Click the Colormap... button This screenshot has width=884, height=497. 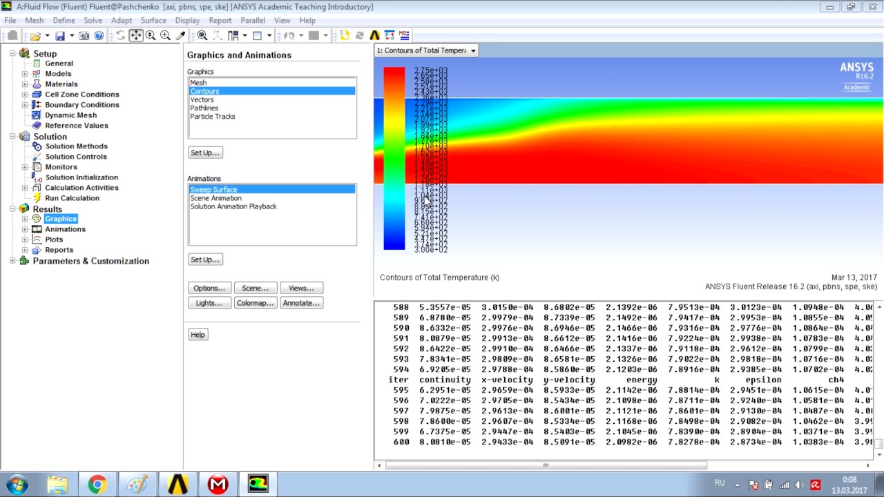pos(255,303)
